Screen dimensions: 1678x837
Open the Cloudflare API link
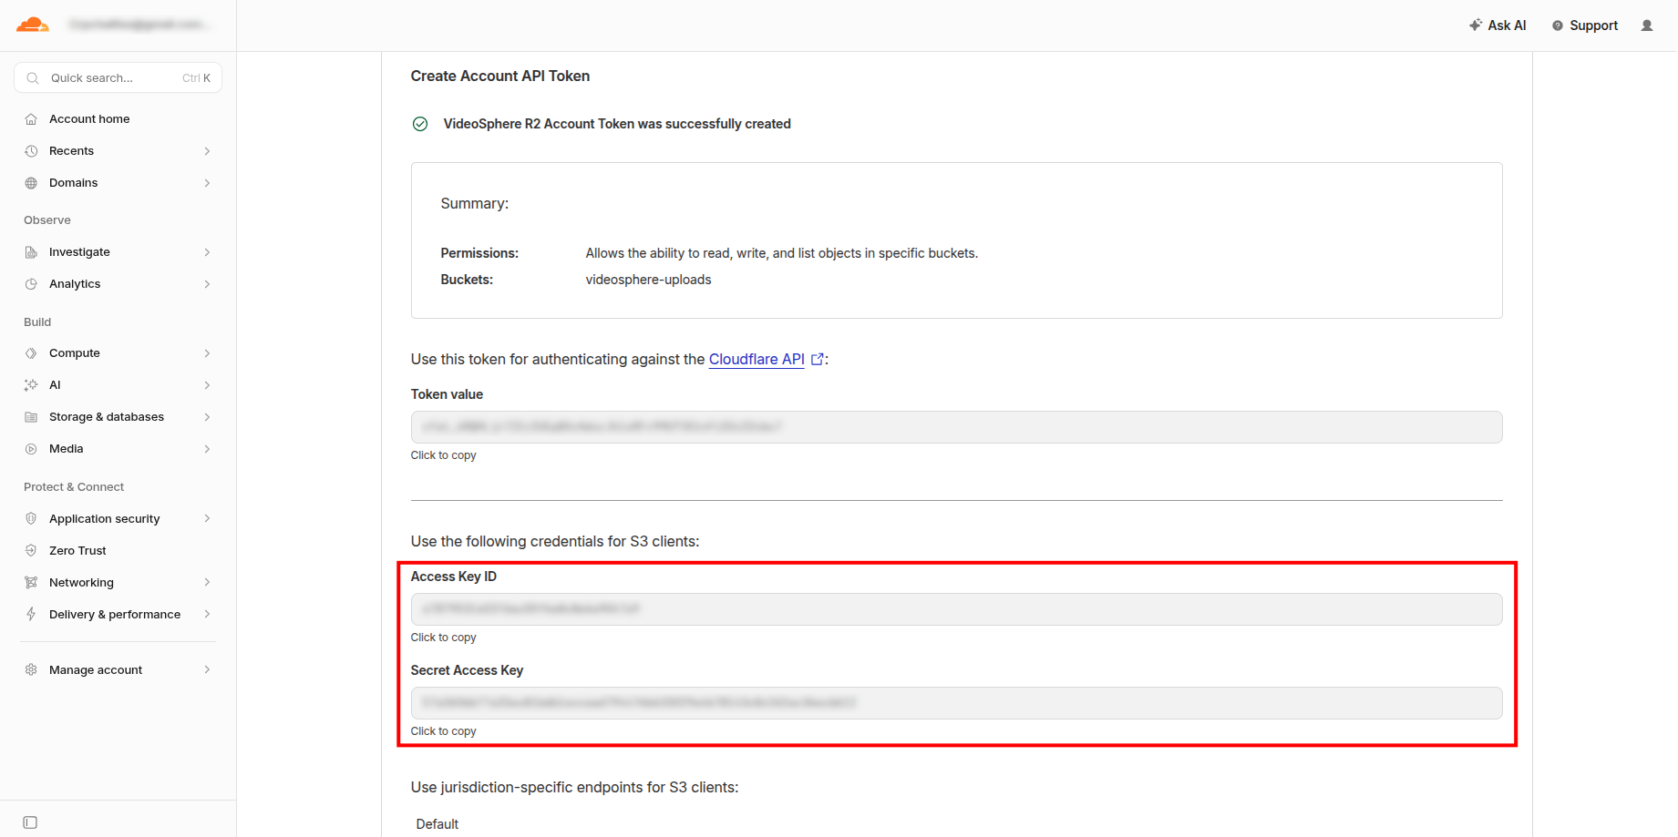[x=757, y=359]
